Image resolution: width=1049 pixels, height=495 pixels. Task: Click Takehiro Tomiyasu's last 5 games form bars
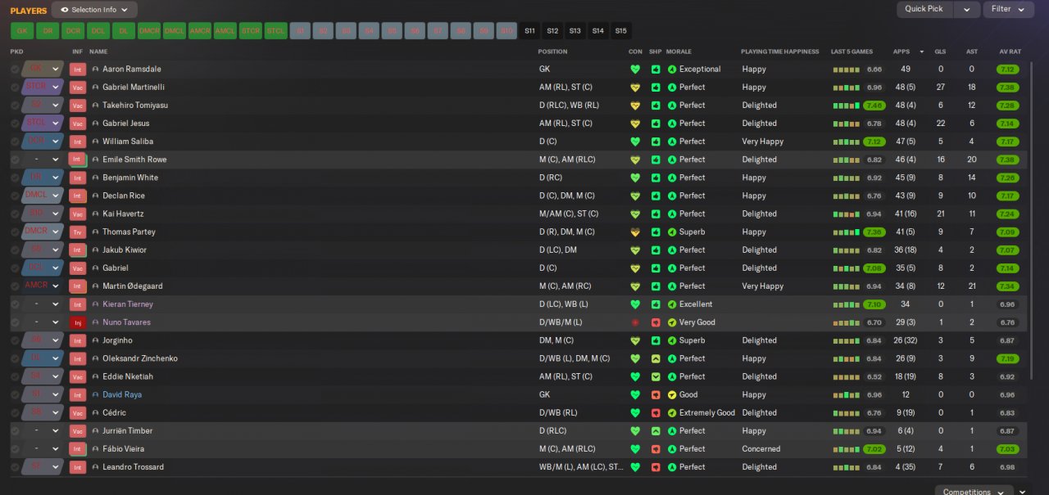point(847,106)
